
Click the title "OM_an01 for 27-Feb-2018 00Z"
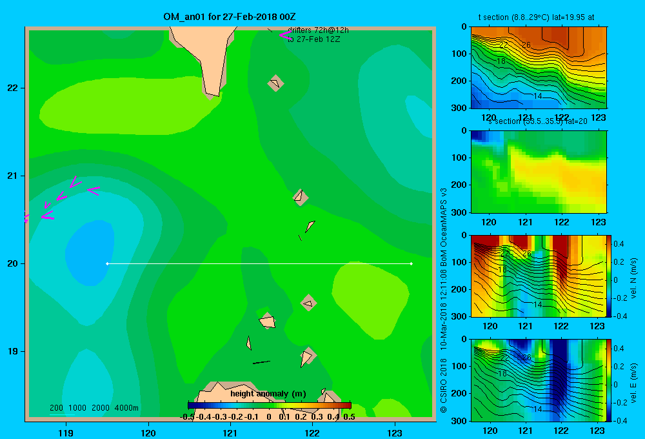pos(230,17)
